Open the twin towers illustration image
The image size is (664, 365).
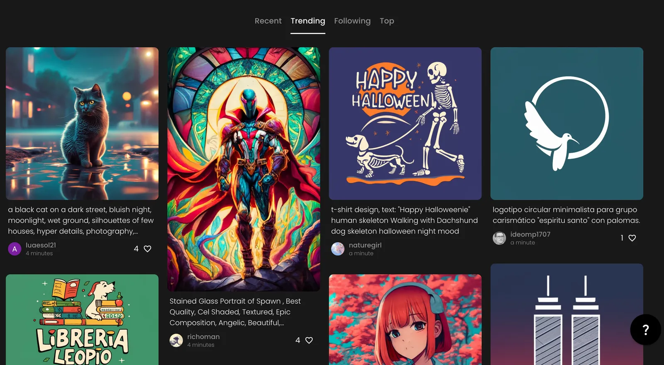(567, 314)
